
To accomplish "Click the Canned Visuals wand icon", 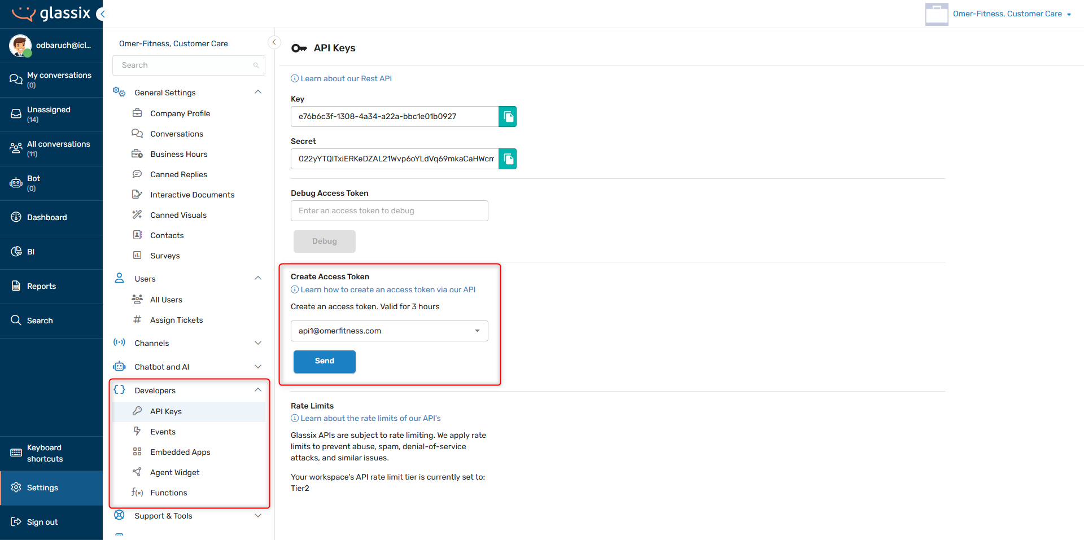I will point(137,215).
